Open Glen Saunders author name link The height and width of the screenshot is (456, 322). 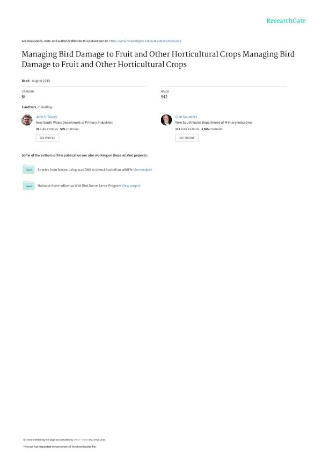pyautogui.click(x=186, y=117)
